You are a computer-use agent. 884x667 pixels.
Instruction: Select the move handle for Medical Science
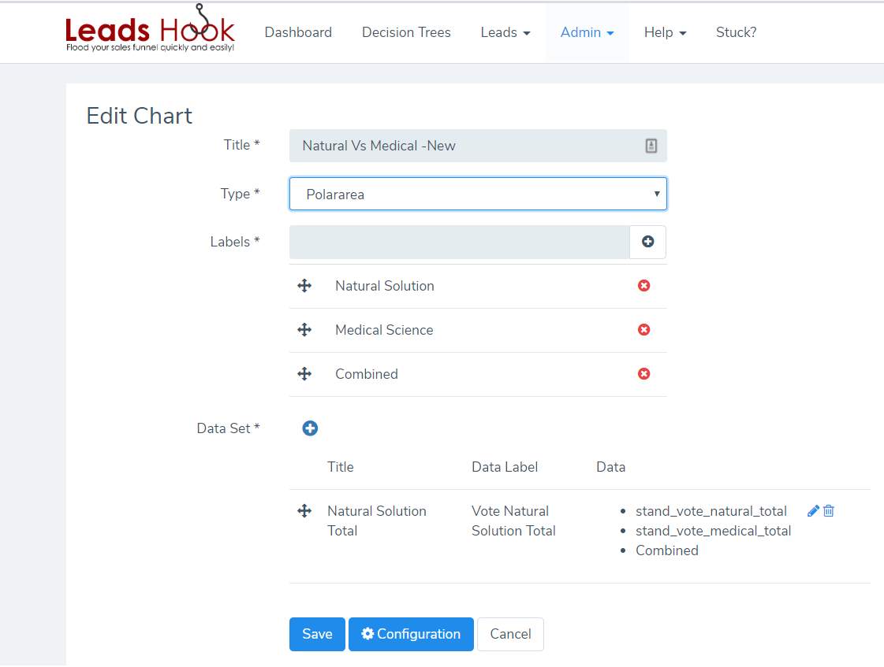point(305,330)
